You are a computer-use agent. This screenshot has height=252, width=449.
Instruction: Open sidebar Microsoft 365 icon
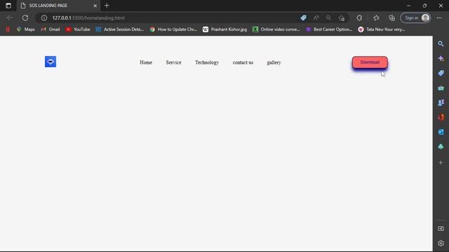(x=441, y=117)
